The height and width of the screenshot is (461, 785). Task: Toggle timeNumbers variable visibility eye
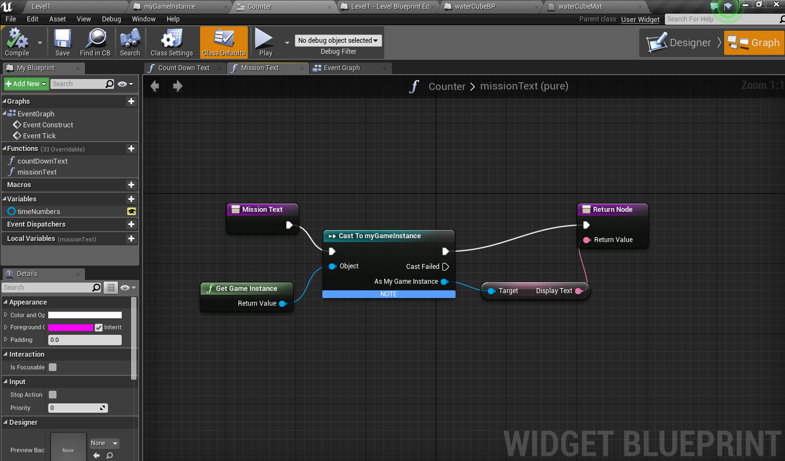tap(131, 211)
